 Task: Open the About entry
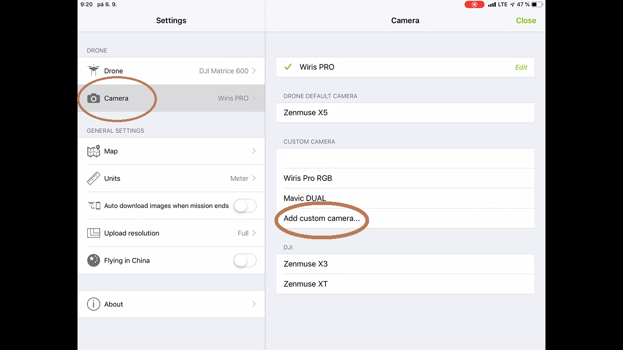coord(171,304)
